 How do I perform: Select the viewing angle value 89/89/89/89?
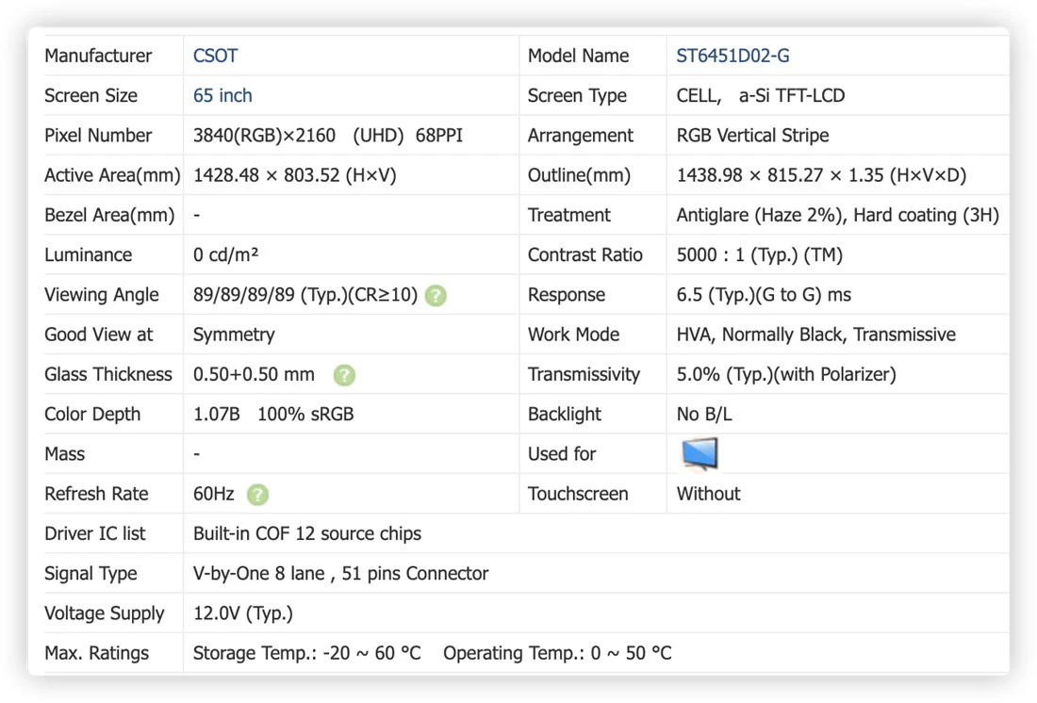[x=305, y=295]
